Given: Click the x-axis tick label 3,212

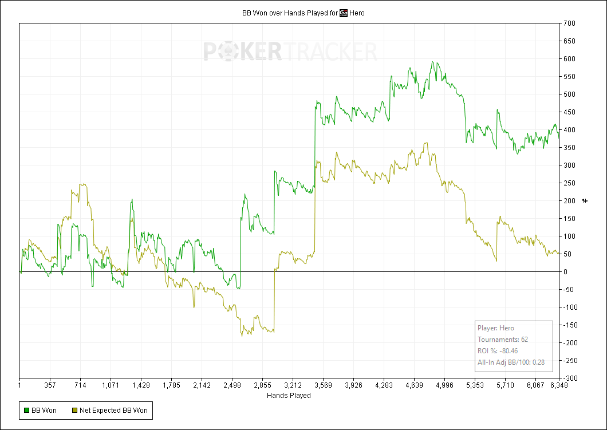Looking at the screenshot, I should coord(293,385).
